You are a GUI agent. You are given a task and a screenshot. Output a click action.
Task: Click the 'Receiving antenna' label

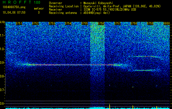tap(63, 13)
